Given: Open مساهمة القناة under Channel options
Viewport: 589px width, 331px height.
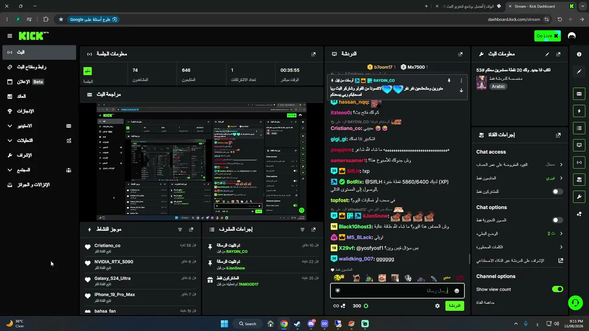Looking at the screenshot, I should (x=520, y=302).
